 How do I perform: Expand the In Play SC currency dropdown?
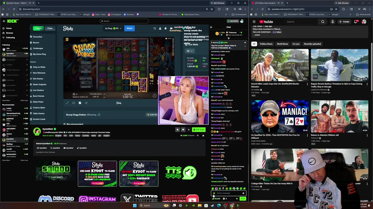114,28
